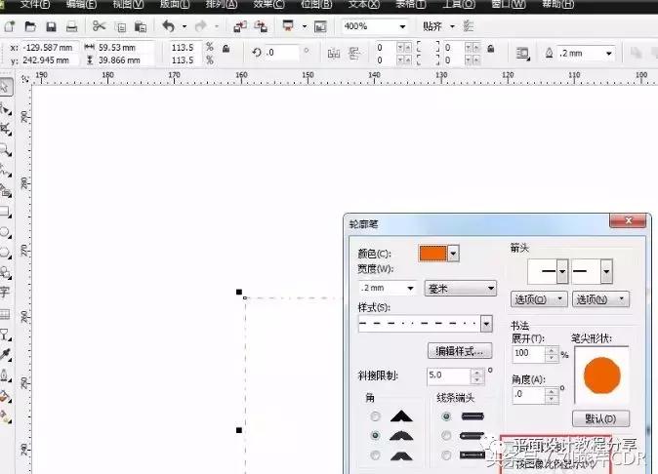Open start arrowhead dropdown
Screen dimensions: 658x474
562,271
